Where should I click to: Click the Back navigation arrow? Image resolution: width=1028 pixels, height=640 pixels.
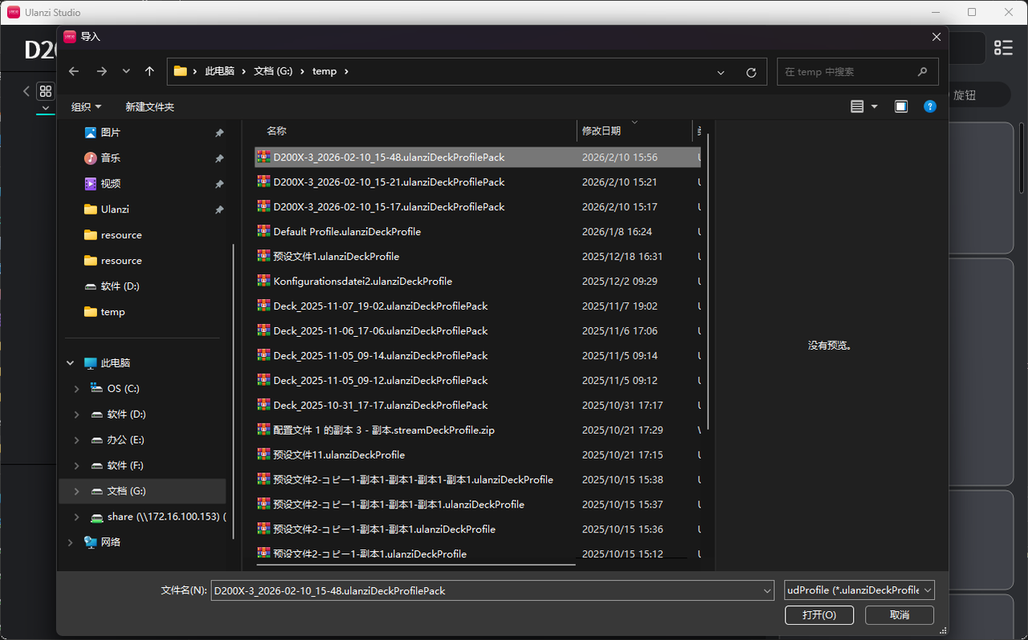pos(74,71)
